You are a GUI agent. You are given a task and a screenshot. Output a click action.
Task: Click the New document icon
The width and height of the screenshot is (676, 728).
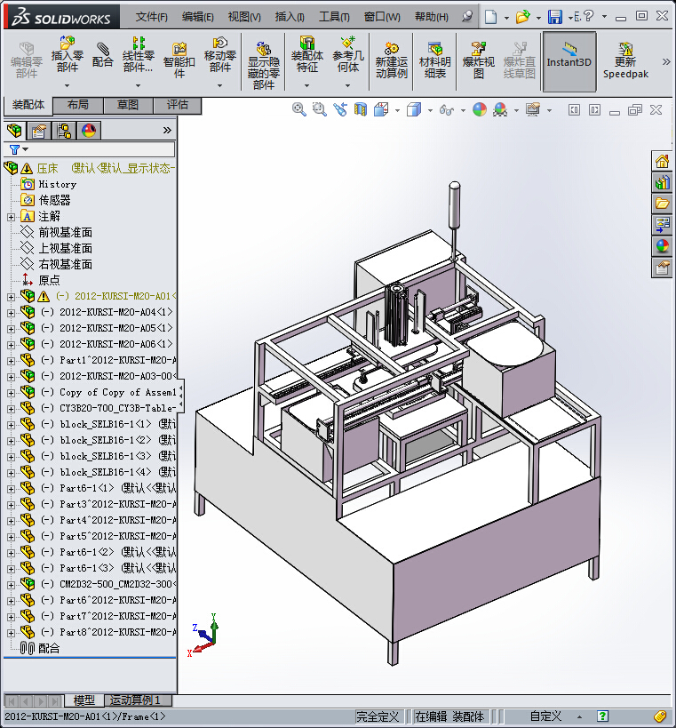pos(491,17)
